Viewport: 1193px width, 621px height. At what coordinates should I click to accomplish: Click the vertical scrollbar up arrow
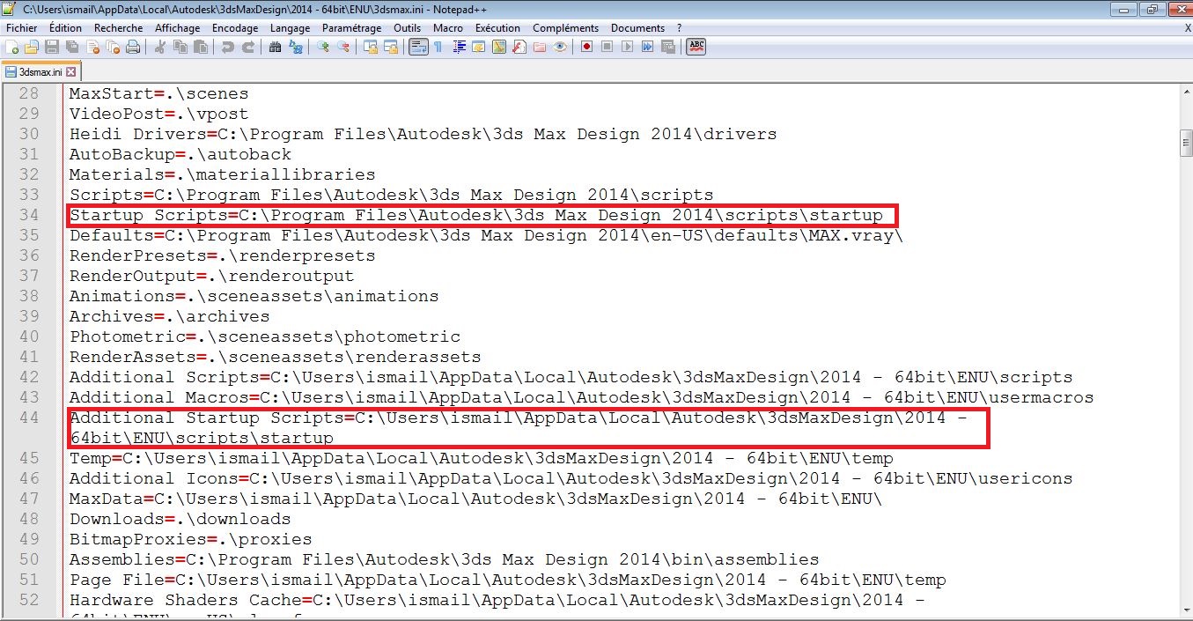[1186, 92]
